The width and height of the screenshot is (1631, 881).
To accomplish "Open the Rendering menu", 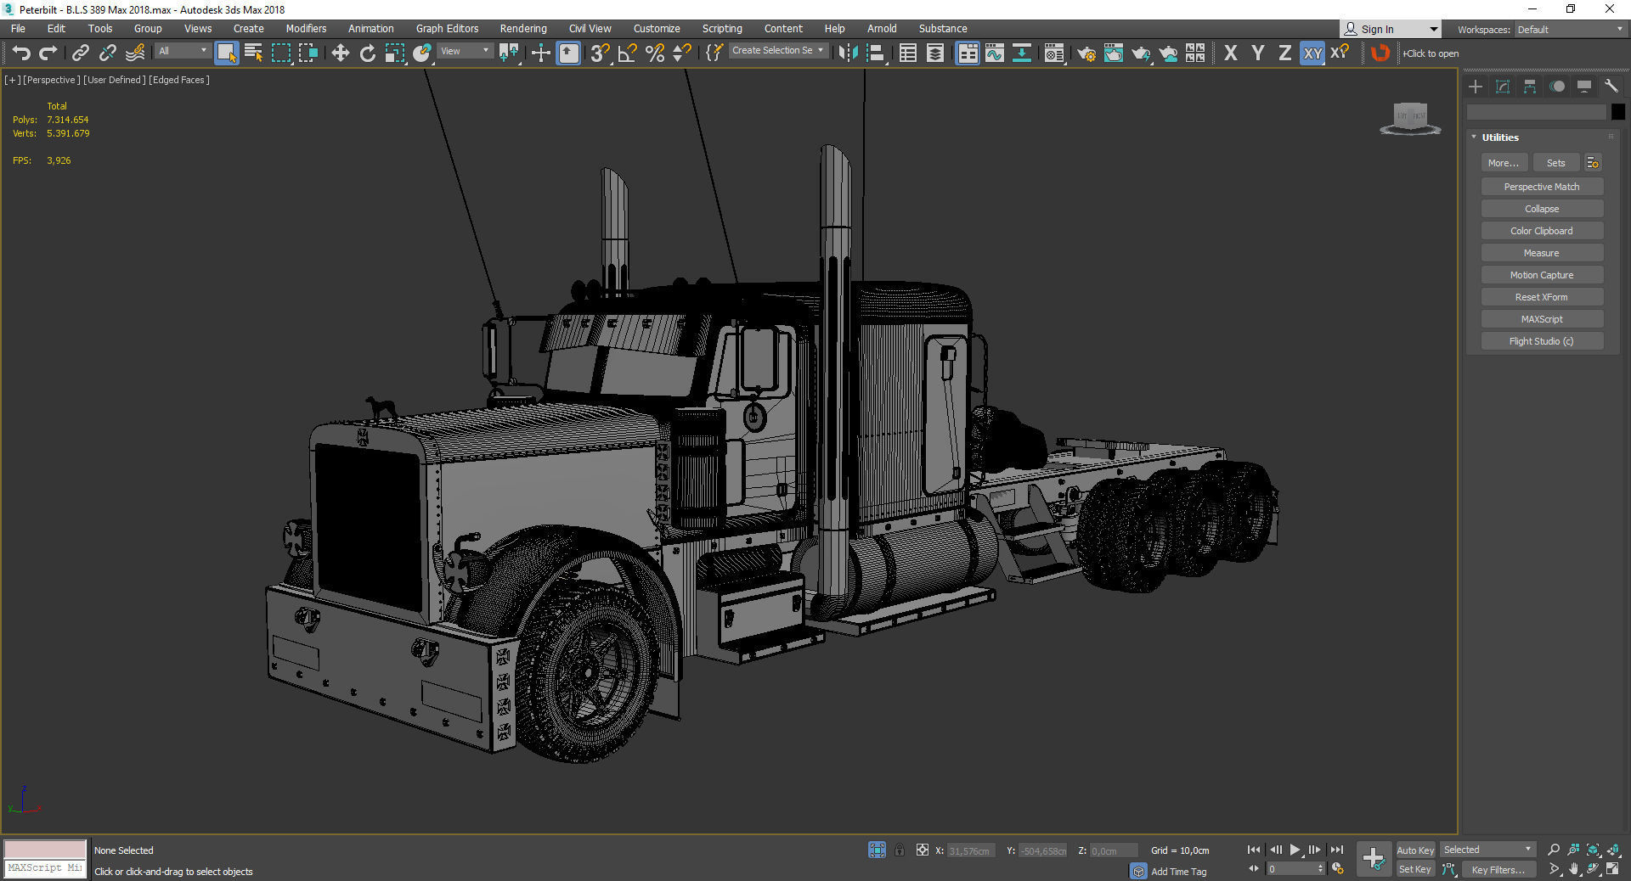I will click(x=523, y=28).
